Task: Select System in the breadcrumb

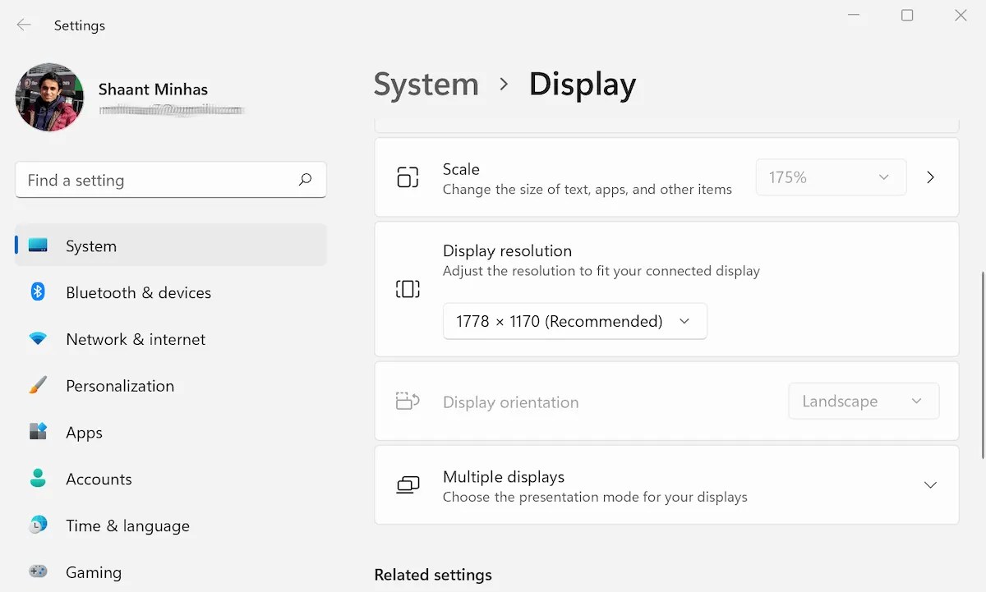Action: [426, 85]
